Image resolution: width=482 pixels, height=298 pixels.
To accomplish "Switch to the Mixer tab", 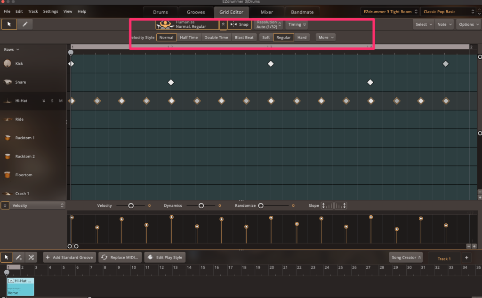I will click(266, 12).
